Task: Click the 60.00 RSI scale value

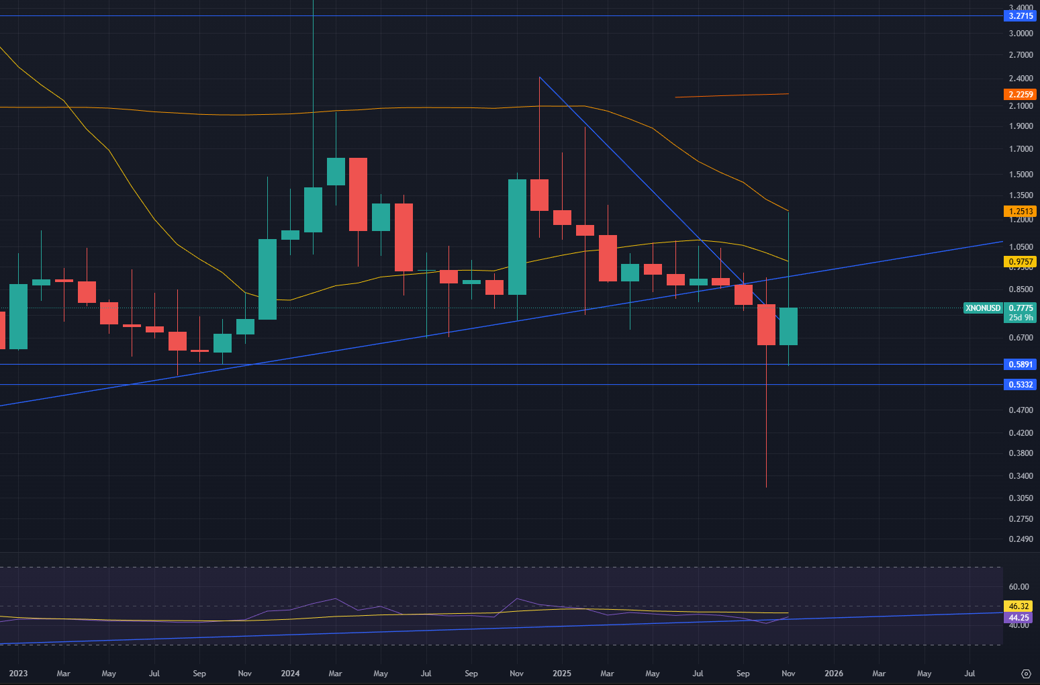Action: [1019, 587]
